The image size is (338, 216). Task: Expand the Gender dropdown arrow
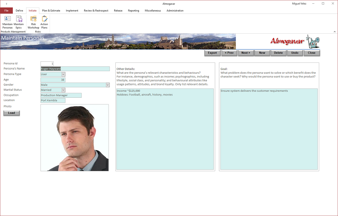(107, 85)
